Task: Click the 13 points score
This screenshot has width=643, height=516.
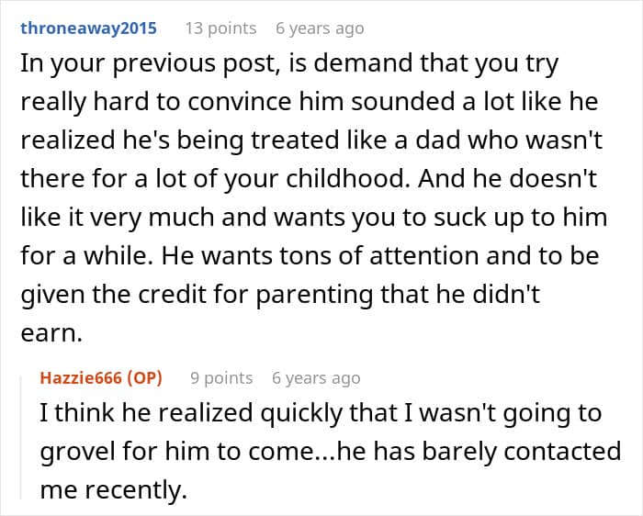Action: (x=220, y=28)
